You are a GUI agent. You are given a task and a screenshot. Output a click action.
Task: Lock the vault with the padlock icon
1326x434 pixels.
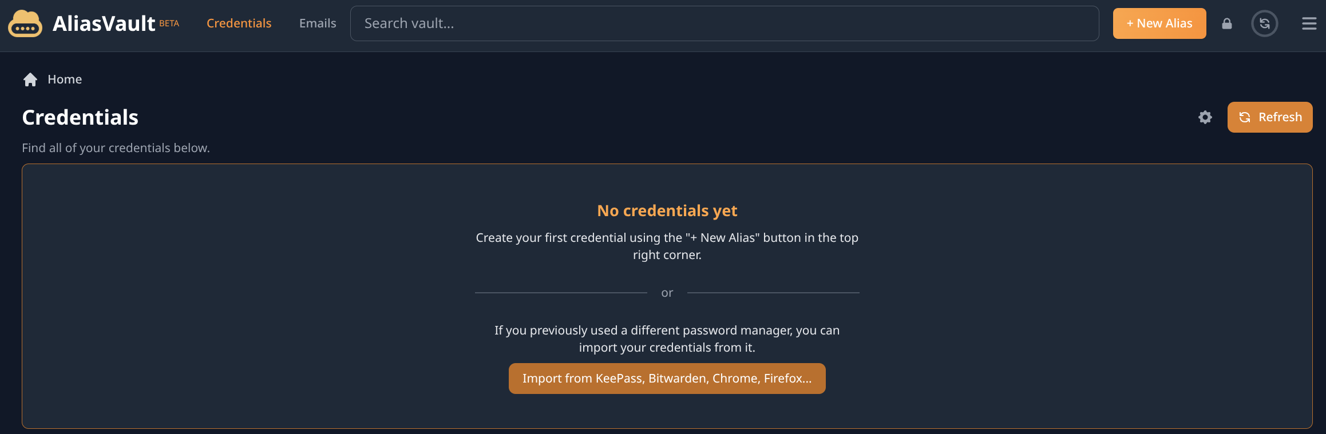point(1226,23)
